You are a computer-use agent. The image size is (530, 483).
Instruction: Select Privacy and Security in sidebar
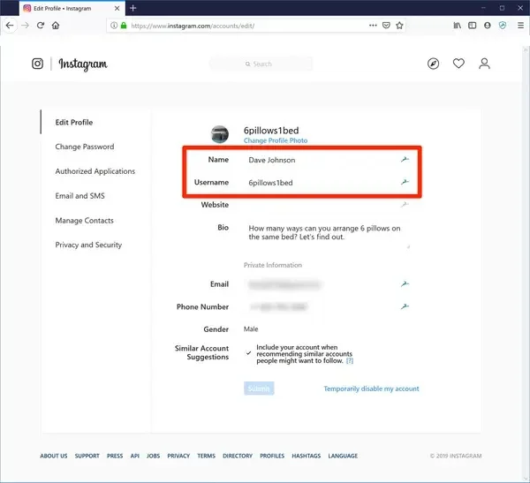pyautogui.click(x=88, y=245)
